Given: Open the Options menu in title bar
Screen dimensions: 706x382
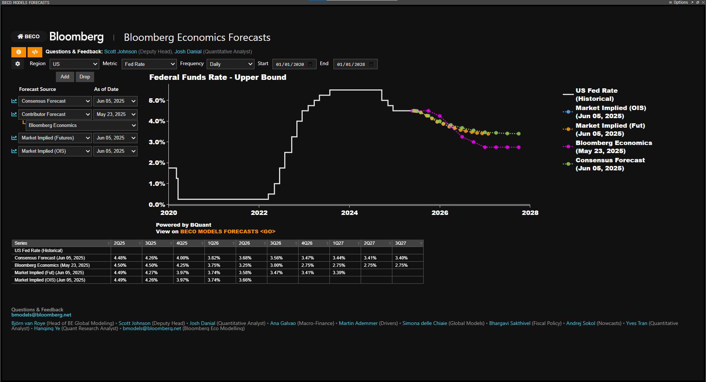Looking at the screenshot, I should 679,3.
